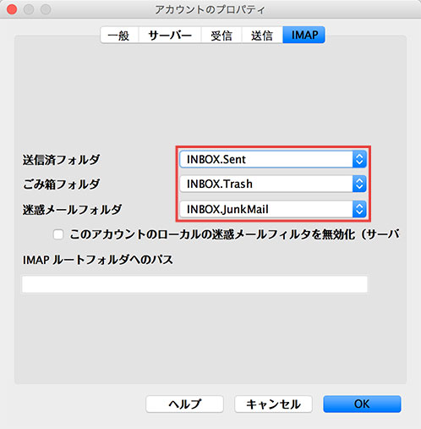
Task: Open the INBOX.Trash folder dropdown
Action: coord(273,184)
